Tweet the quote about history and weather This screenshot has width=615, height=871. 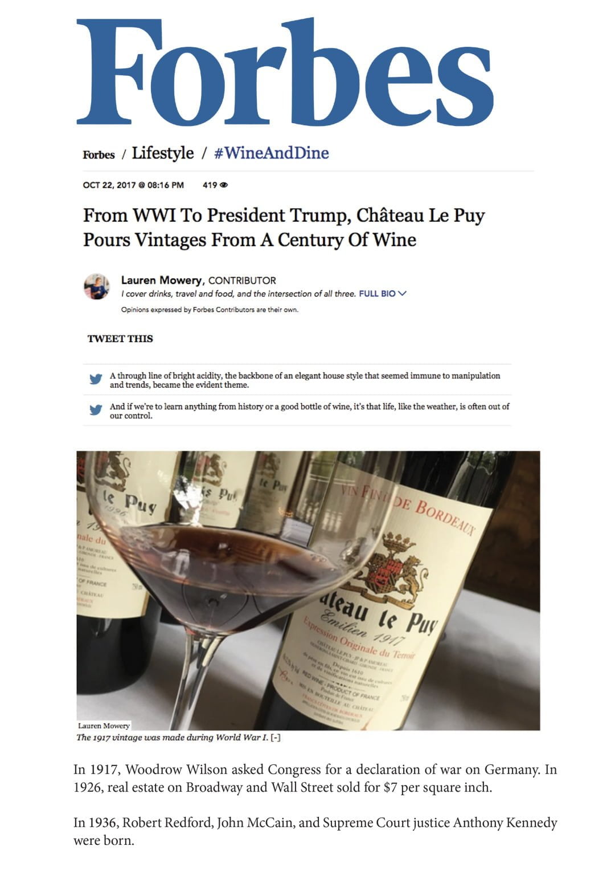[309, 411]
